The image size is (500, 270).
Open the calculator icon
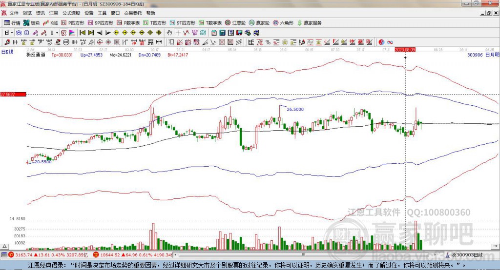pos(222,33)
